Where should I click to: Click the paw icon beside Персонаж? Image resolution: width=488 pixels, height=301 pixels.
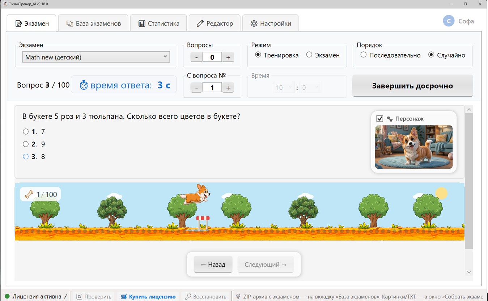(390, 119)
